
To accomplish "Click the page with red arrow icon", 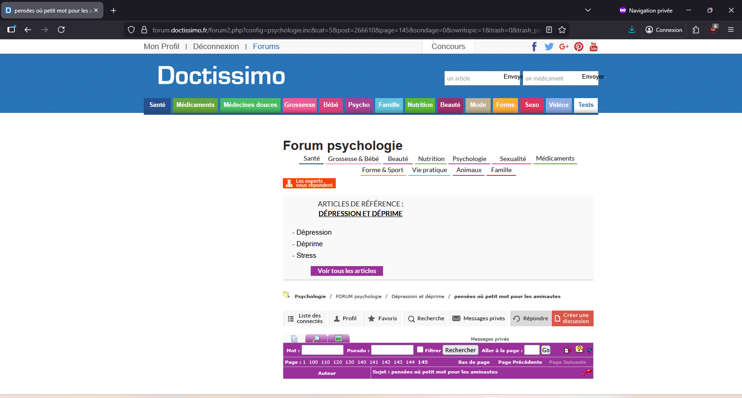I will pyautogui.click(x=567, y=350).
